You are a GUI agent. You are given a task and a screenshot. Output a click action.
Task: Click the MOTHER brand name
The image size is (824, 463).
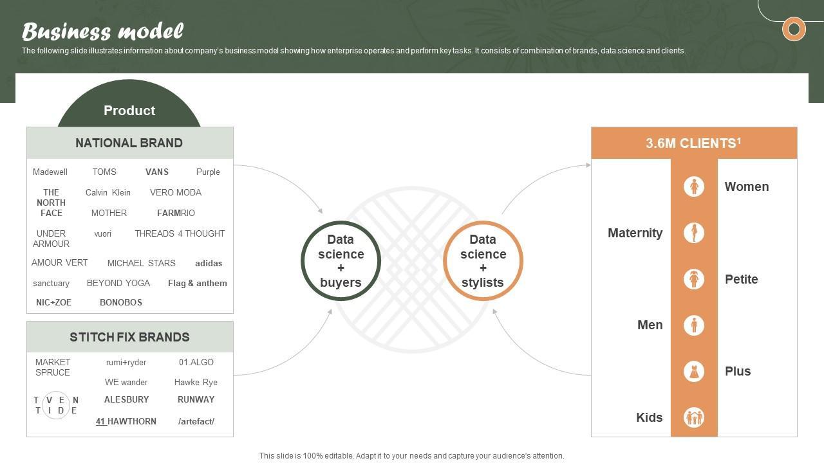pos(109,213)
